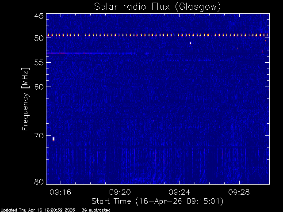Click the 'Solar radio Flux (Glasgow)' title

[157, 7]
